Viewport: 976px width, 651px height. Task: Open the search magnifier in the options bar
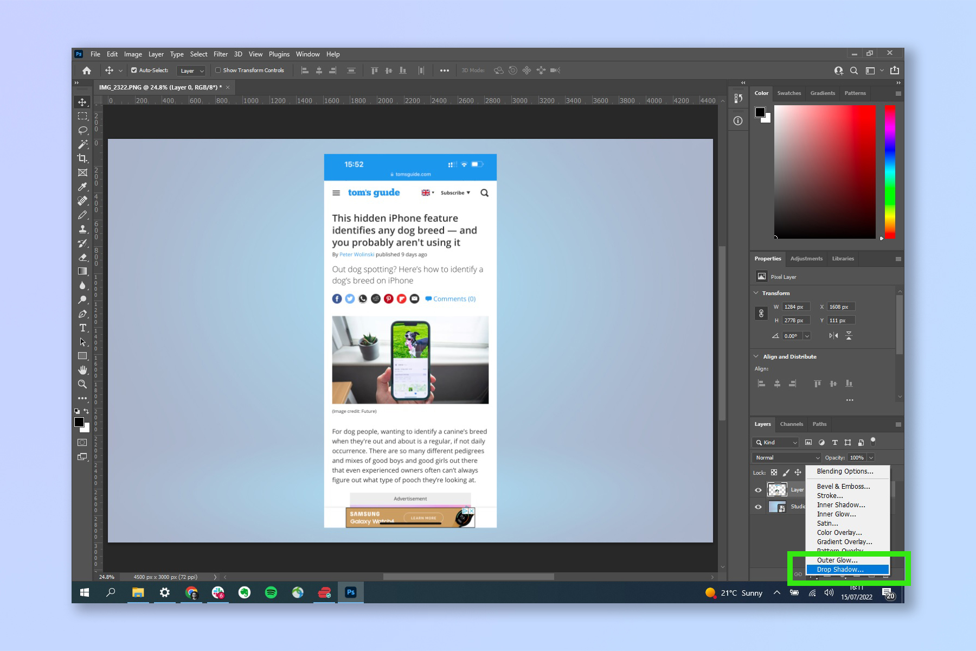(x=854, y=71)
